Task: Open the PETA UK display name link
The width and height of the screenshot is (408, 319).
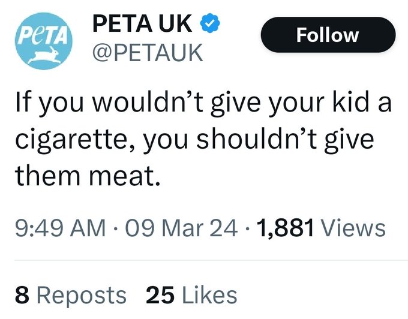Action: 142,25
